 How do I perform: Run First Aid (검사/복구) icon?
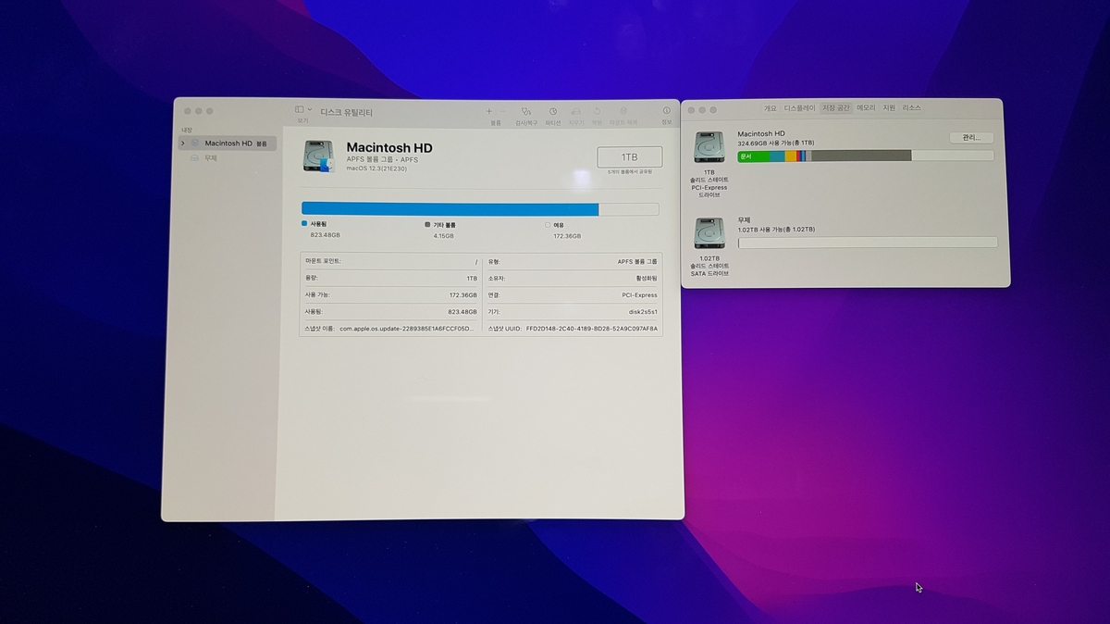[525, 111]
